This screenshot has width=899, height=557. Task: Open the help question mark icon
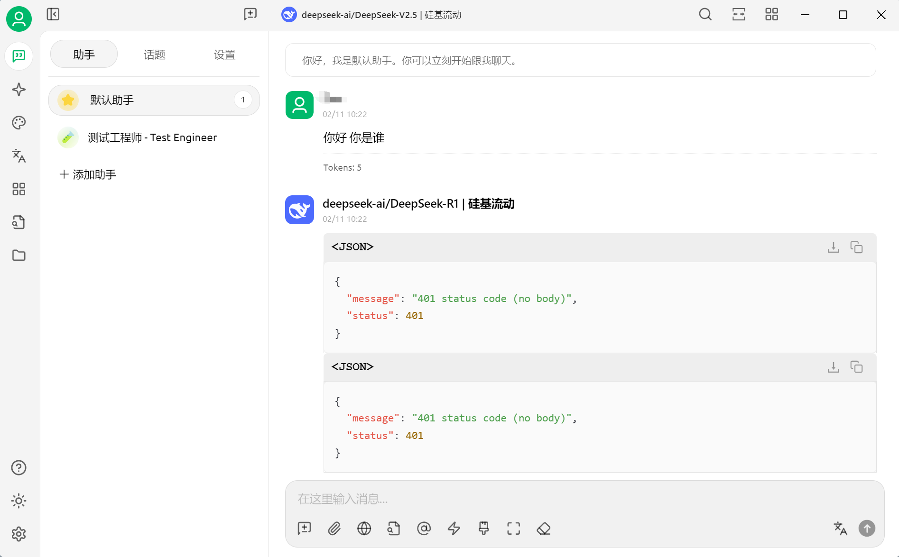click(19, 468)
